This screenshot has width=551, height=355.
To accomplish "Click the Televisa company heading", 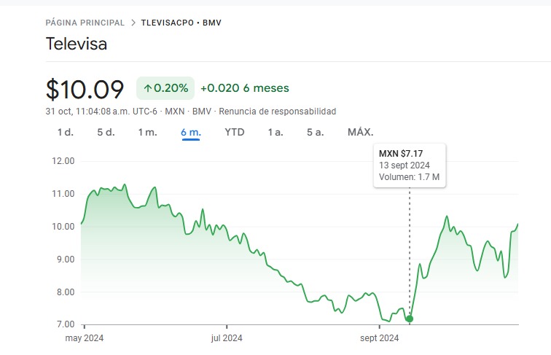I will [x=77, y=44].
